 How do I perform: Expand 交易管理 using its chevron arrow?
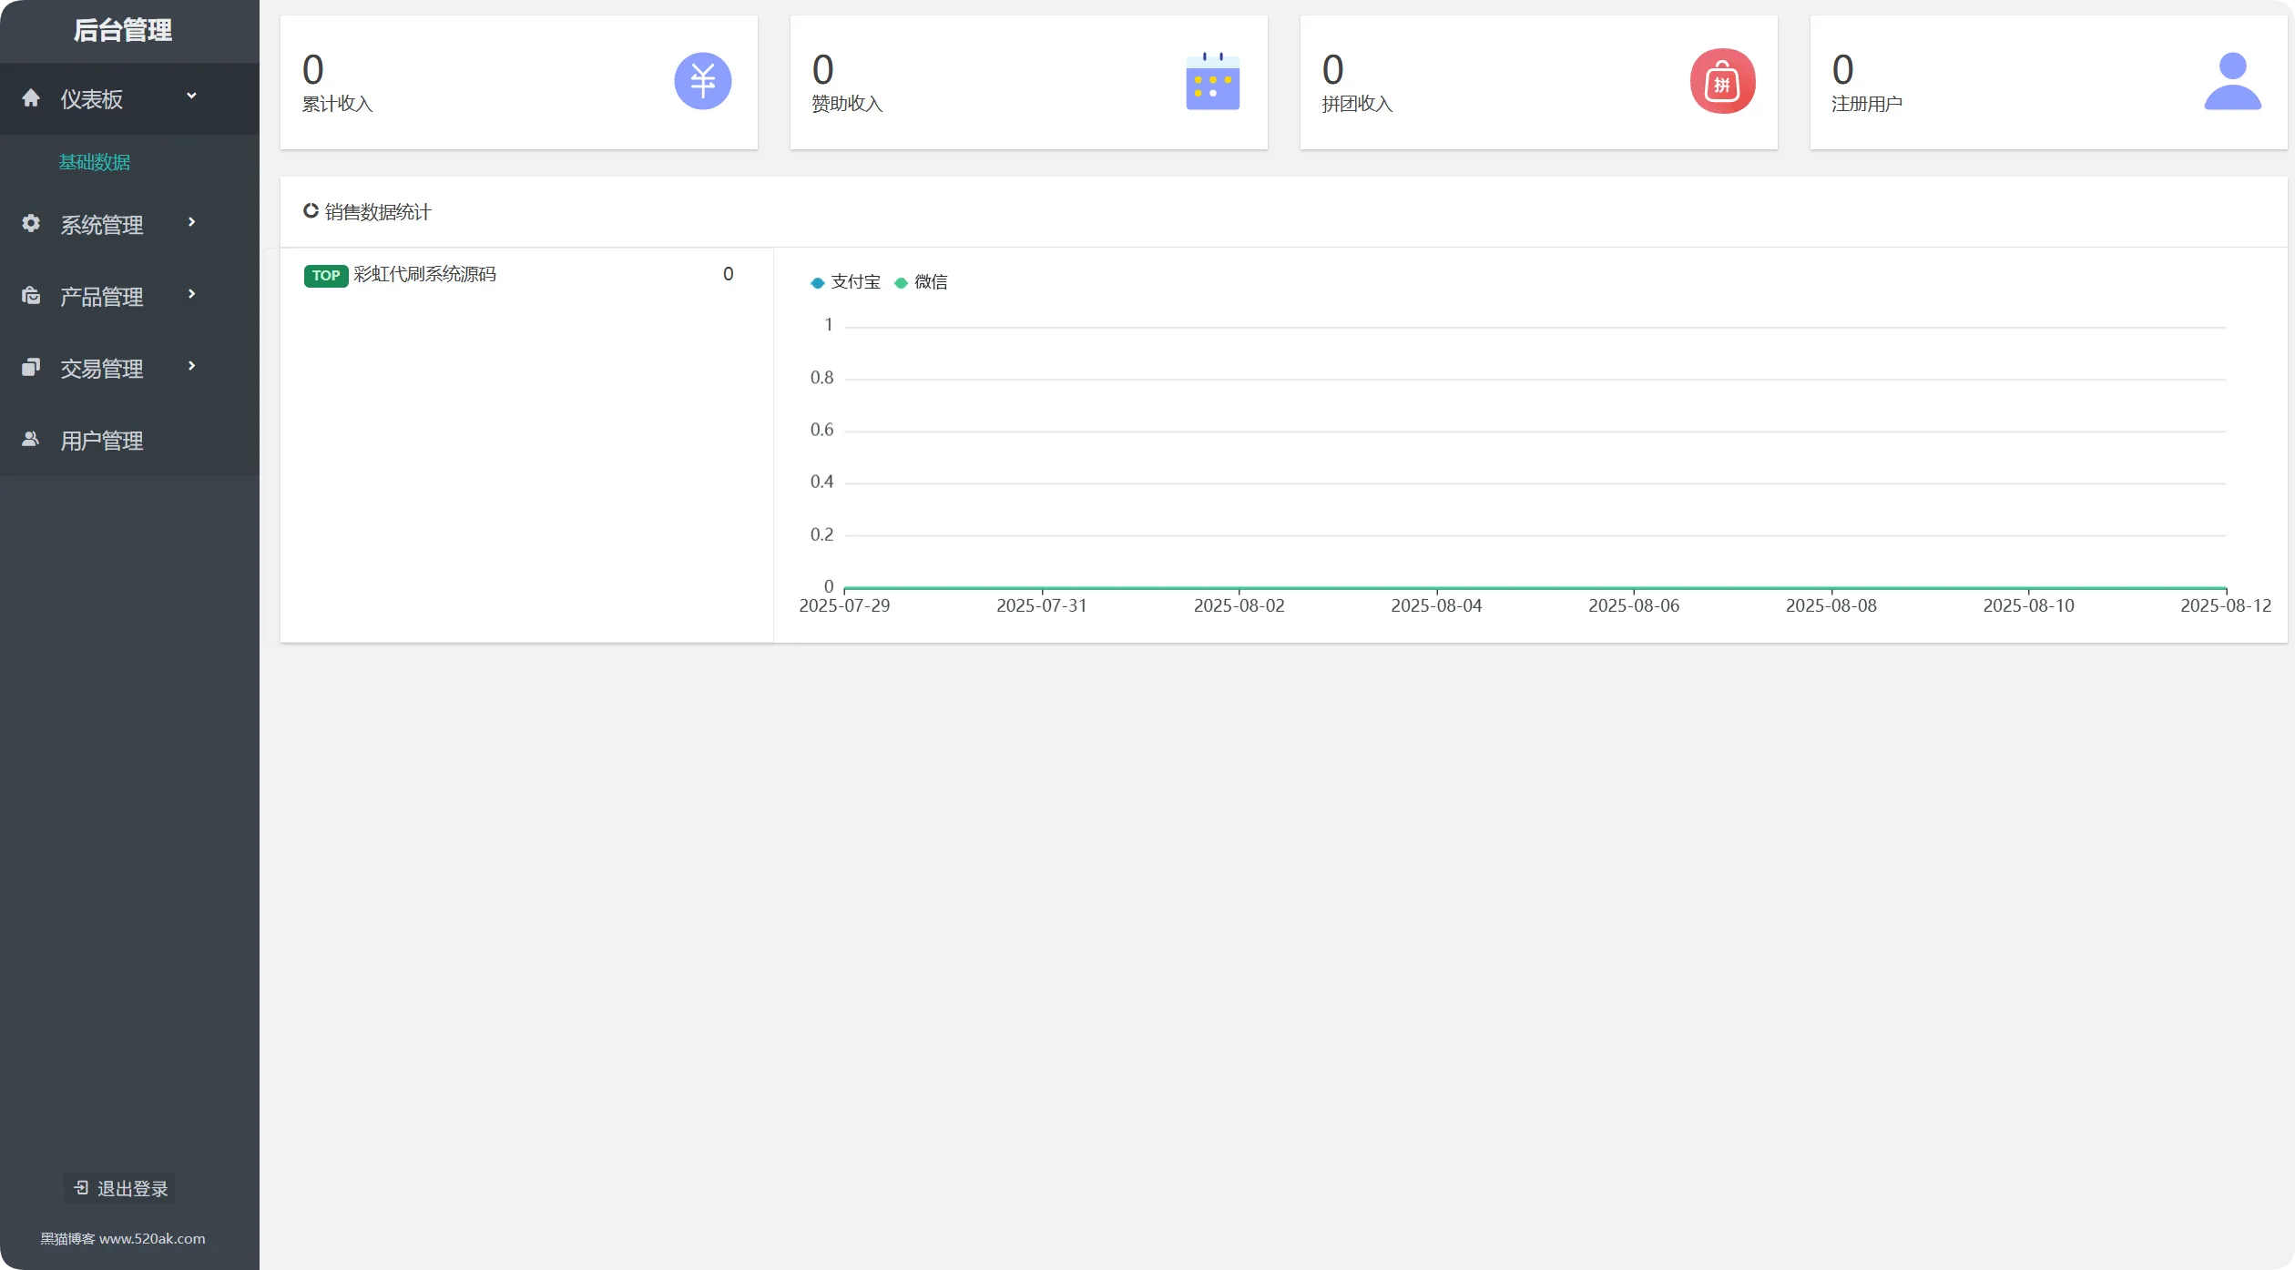tap(191, 366)
